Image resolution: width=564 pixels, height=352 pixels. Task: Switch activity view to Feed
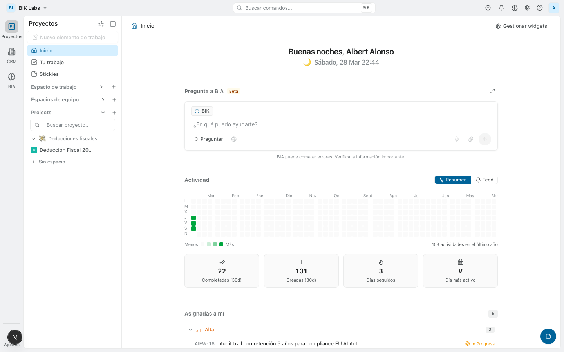tap(484, 180)
